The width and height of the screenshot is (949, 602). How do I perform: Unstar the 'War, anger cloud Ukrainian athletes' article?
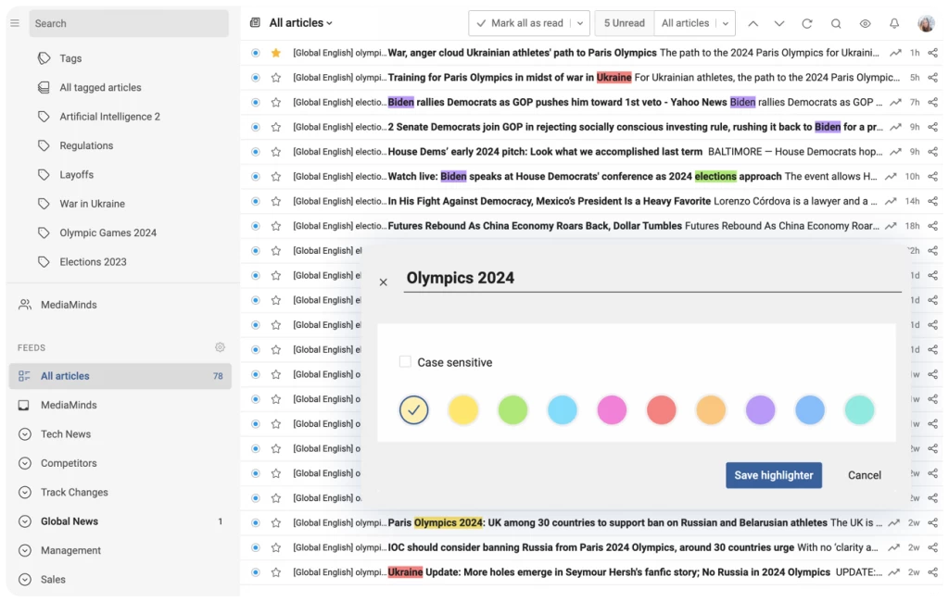pos(275,53)
